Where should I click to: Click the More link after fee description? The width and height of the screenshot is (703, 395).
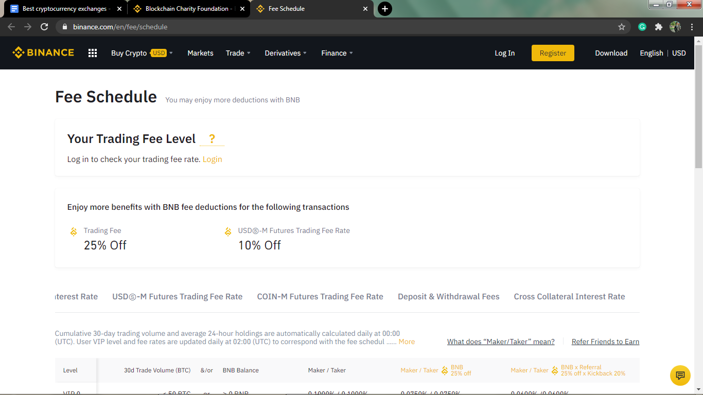pos(407,342)
